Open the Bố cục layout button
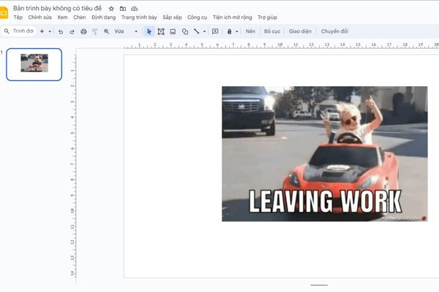Screen dimensions: 439x292 [x=272, y=31]
